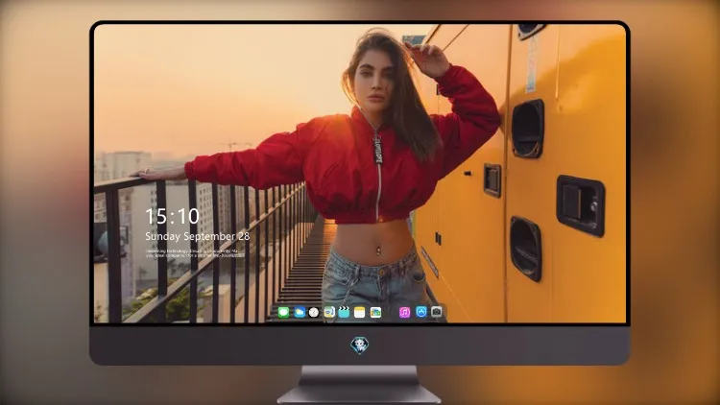This screenshot has width=720, height=405.
Task: Open the Photos gallery icon in the dock
Action: click(x=375, y=312)
